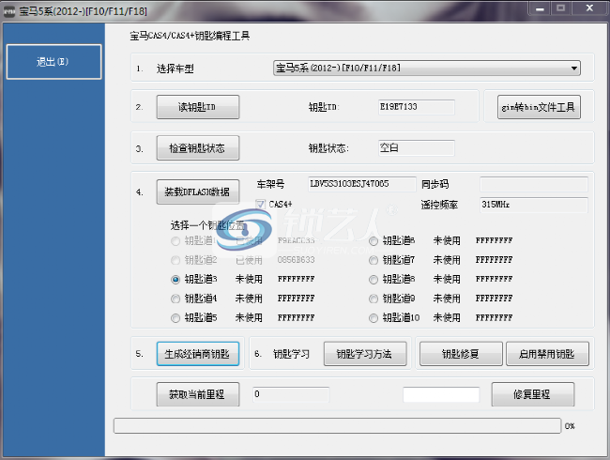Close the window with the X button
Image resolution: width=610 pixels, height=460 pixels.
[589, 8]
